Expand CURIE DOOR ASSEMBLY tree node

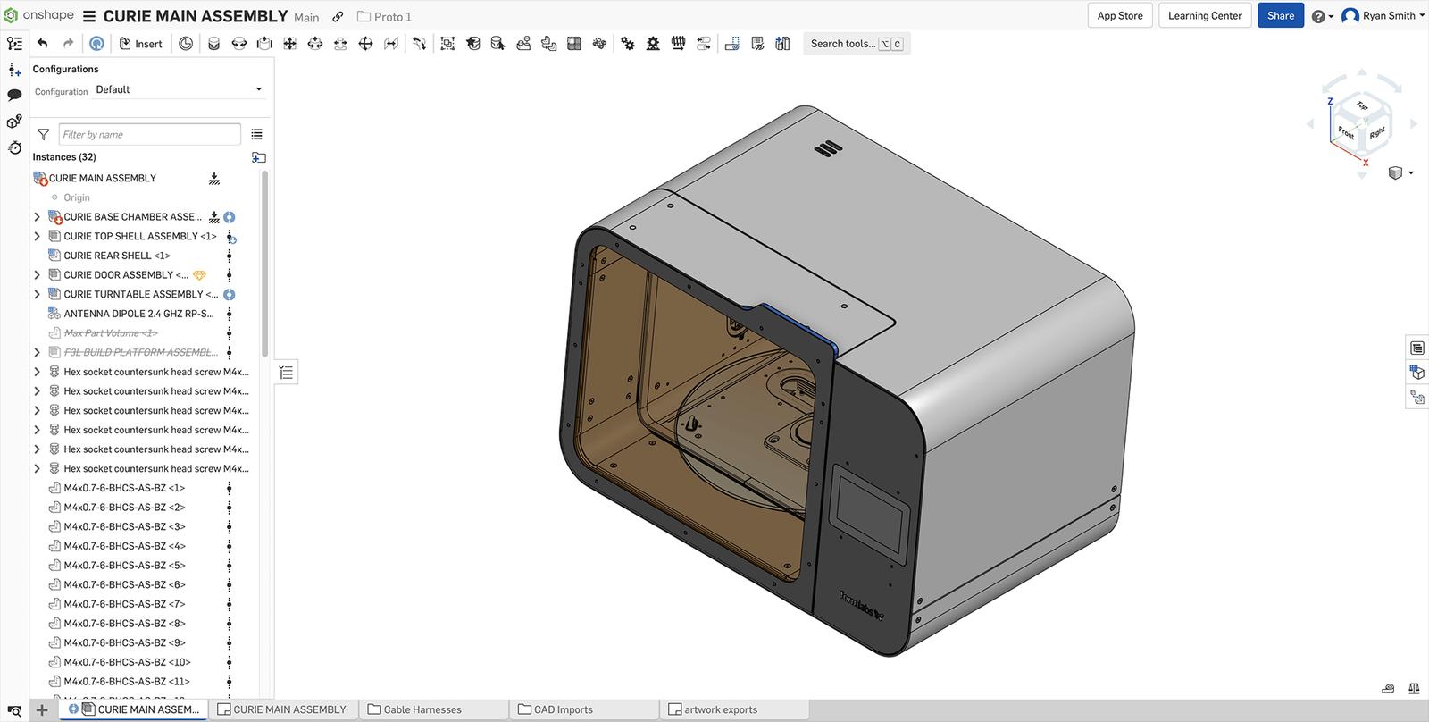tap(37, 275)
